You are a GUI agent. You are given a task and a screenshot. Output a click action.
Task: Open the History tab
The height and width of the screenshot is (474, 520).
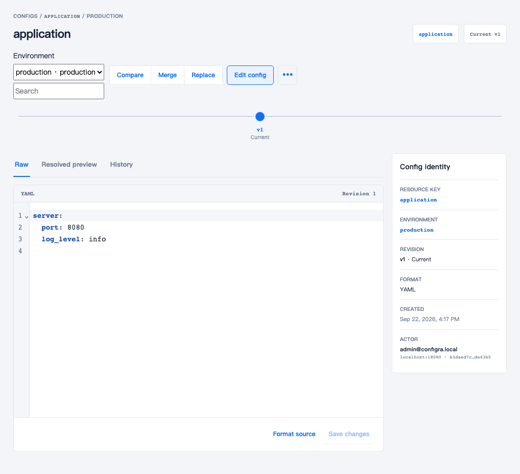[122, 165]
